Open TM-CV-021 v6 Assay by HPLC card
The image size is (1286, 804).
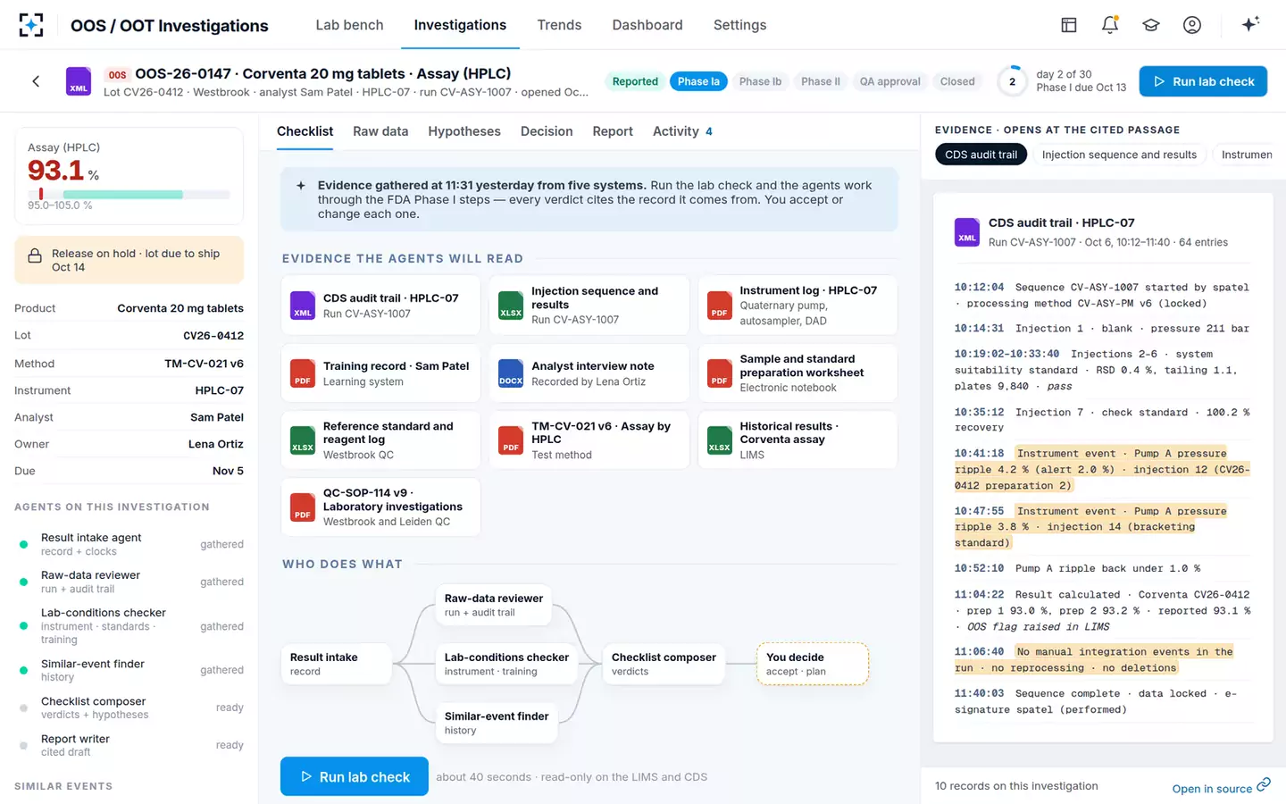[589, 440]
